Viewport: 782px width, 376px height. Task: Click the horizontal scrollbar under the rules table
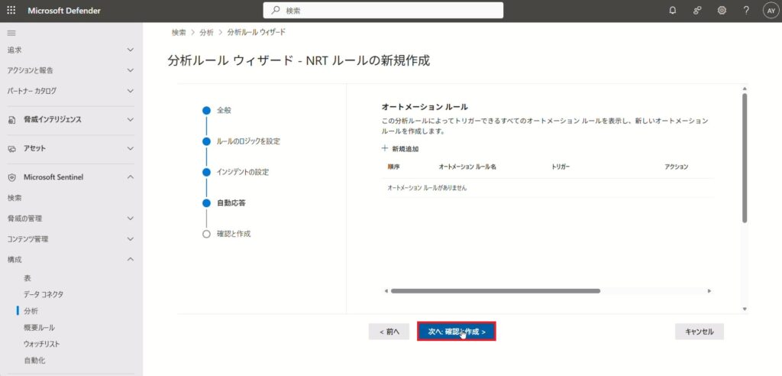[495, 290]
